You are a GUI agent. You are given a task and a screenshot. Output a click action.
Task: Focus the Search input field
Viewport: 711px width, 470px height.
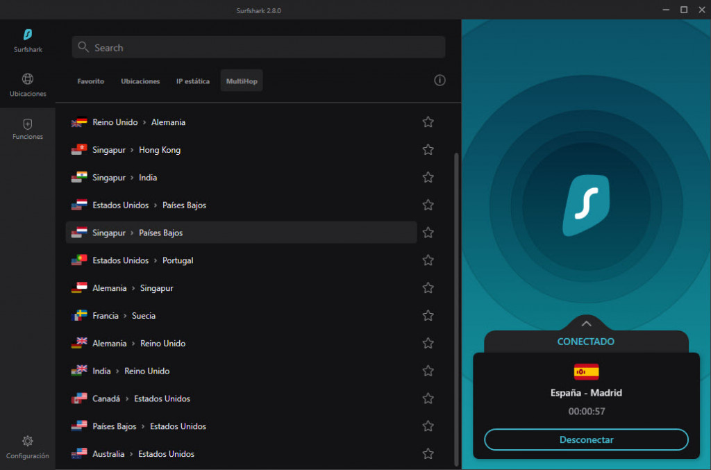pyautogui.click(x=258, y=47)
